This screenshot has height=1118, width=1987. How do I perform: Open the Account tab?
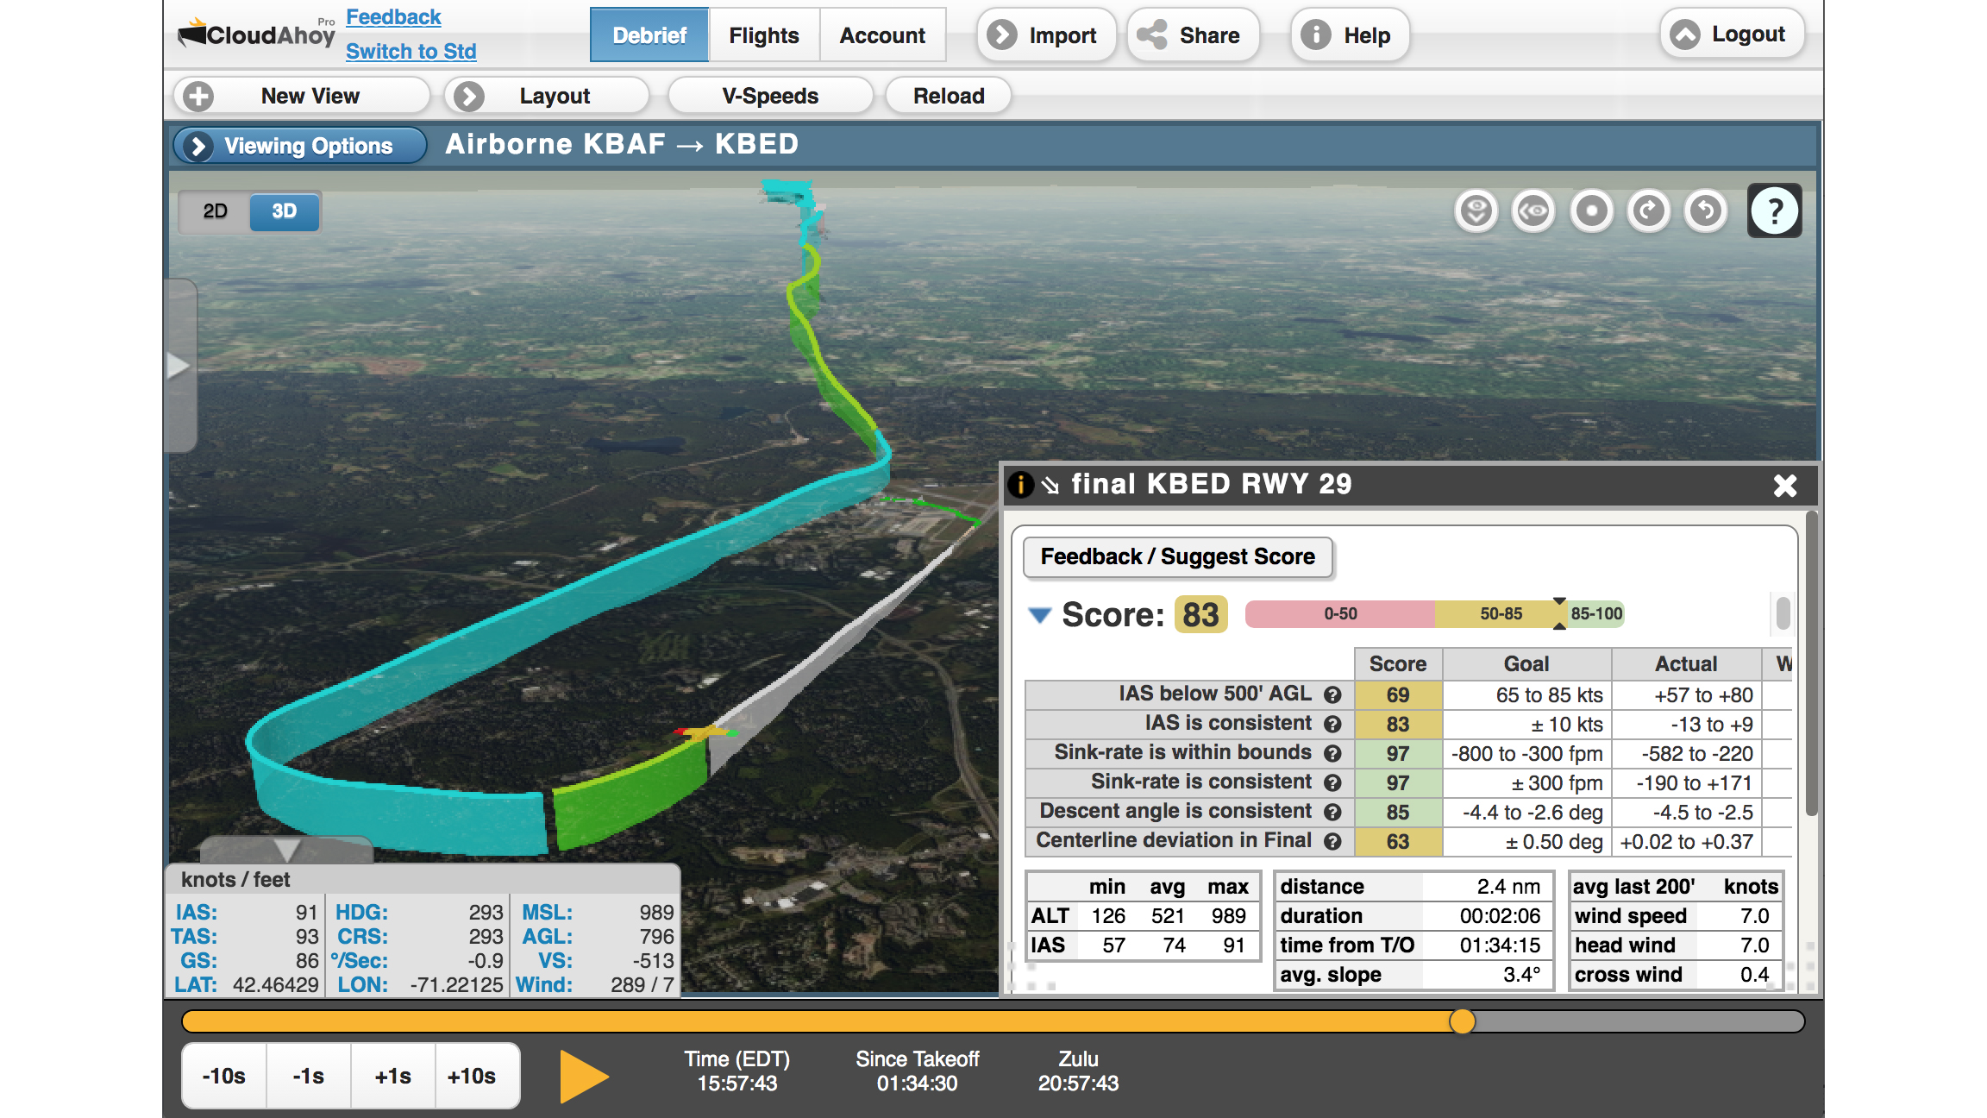point(881,35)
